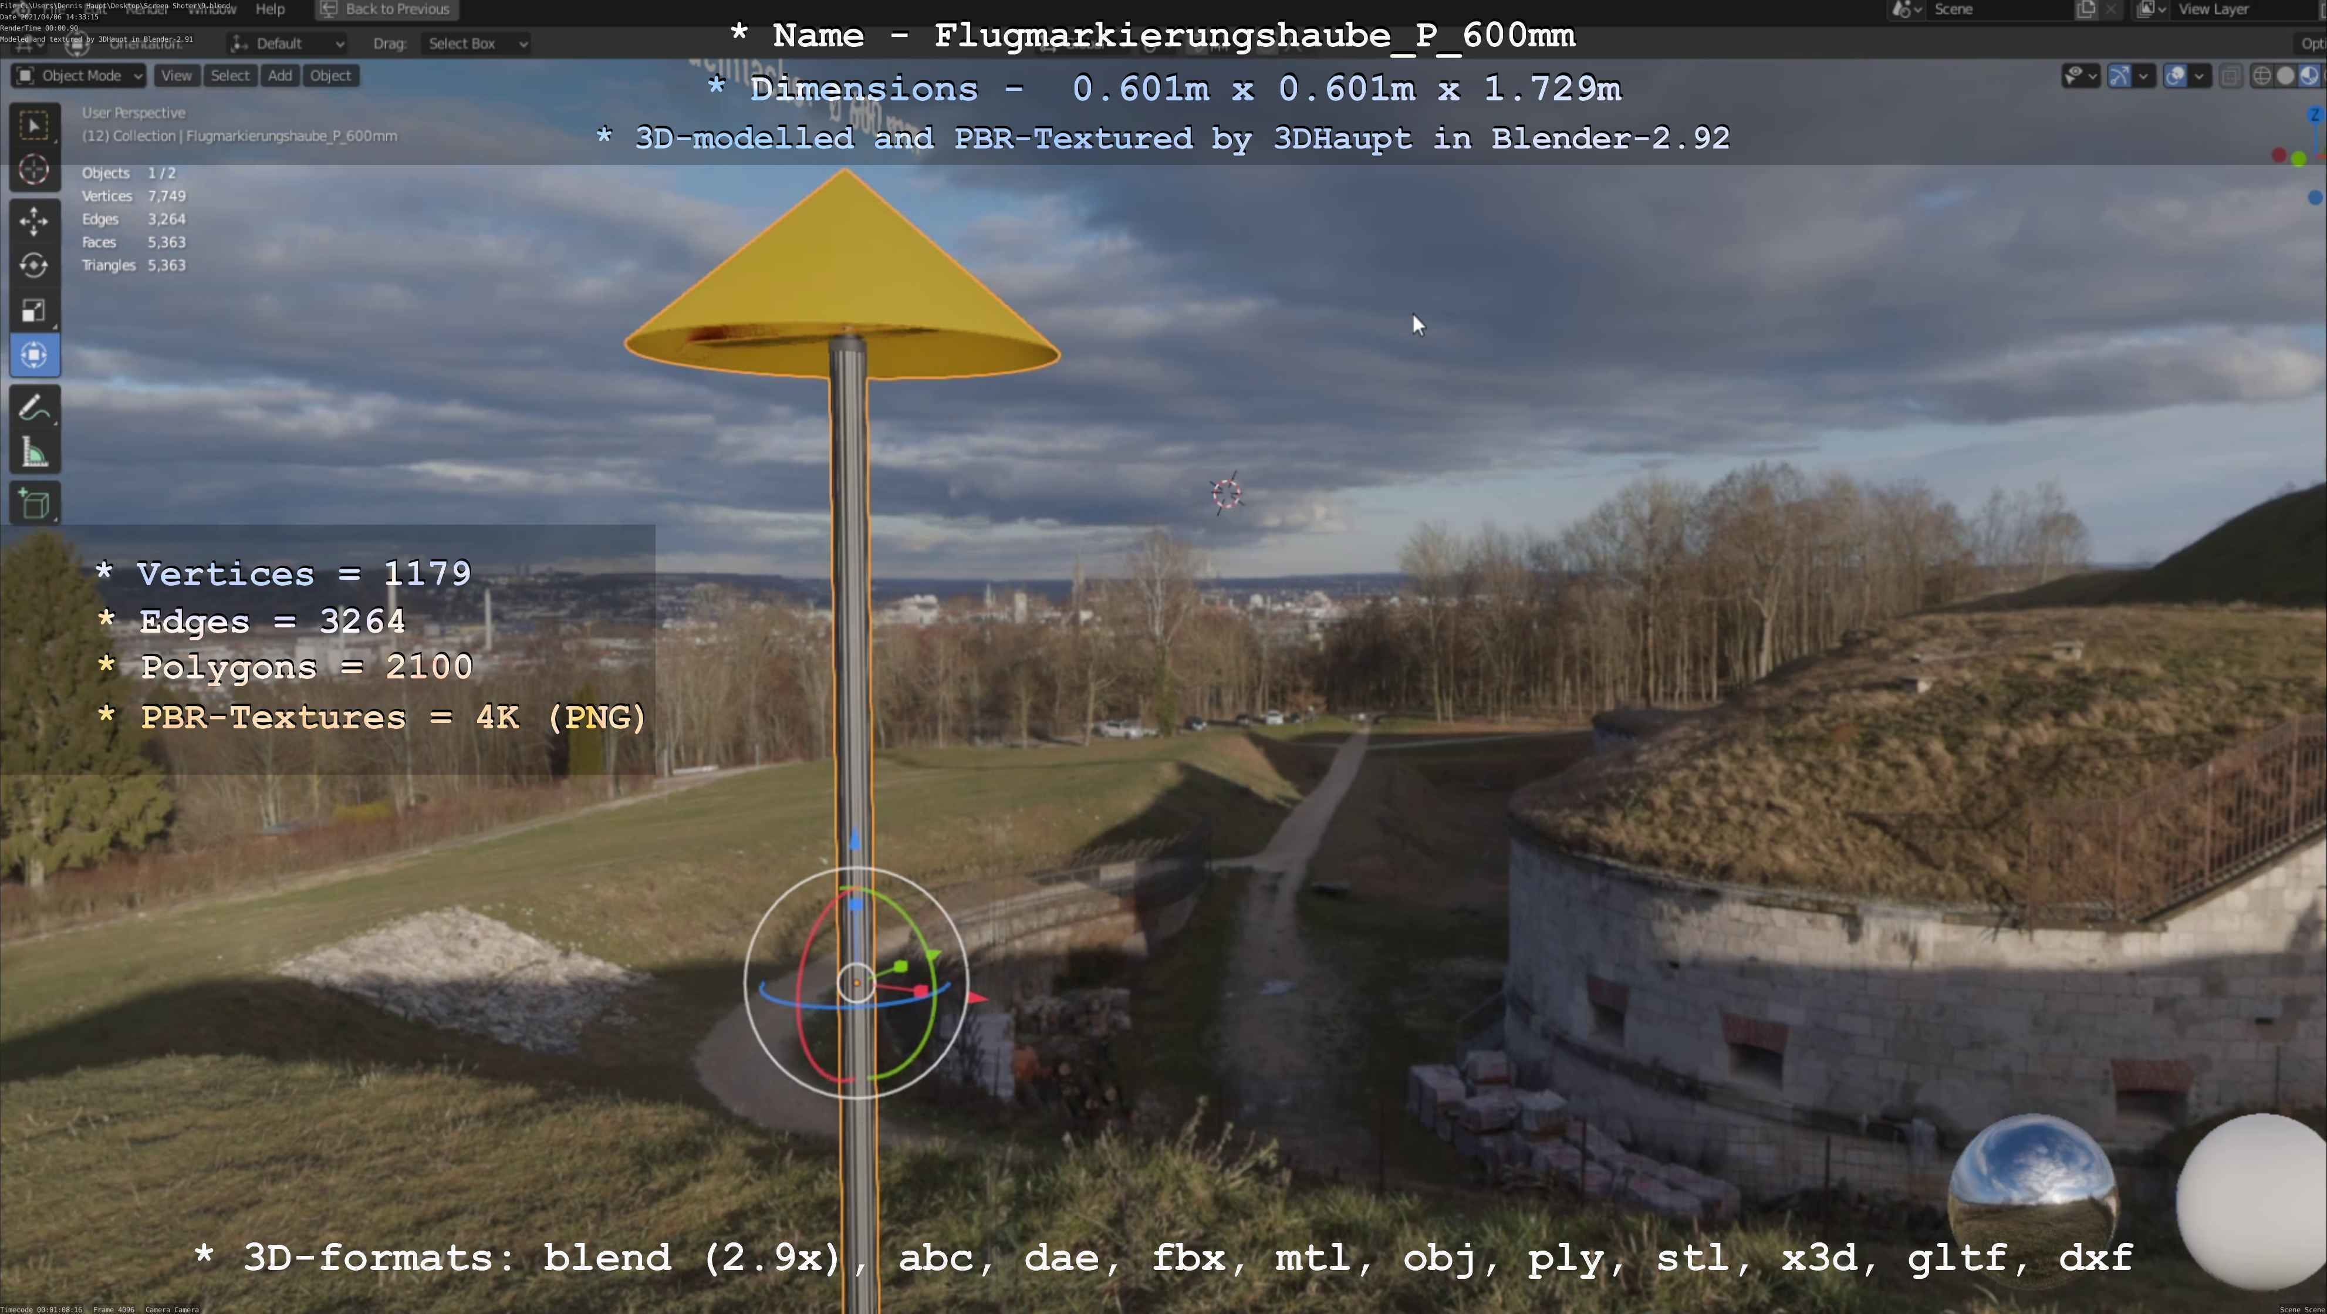The image size is (2327, 1314).
Task: Open the Help menu
Action: (x=270, y=9)
